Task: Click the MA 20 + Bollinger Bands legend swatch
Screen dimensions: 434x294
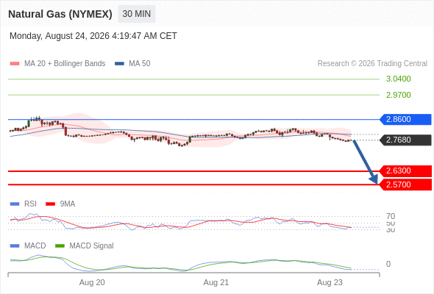Action: click(15, 64)
